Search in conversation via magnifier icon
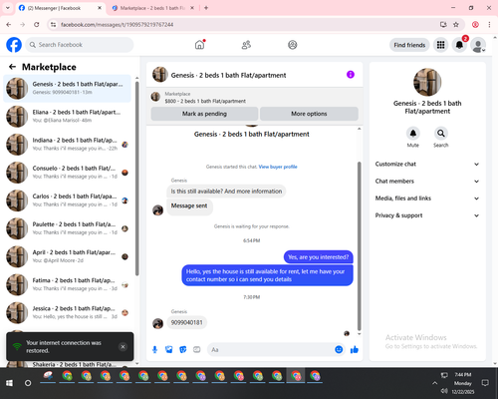The image size is (498, 399). pyautogui.click(x=441, y=134)
